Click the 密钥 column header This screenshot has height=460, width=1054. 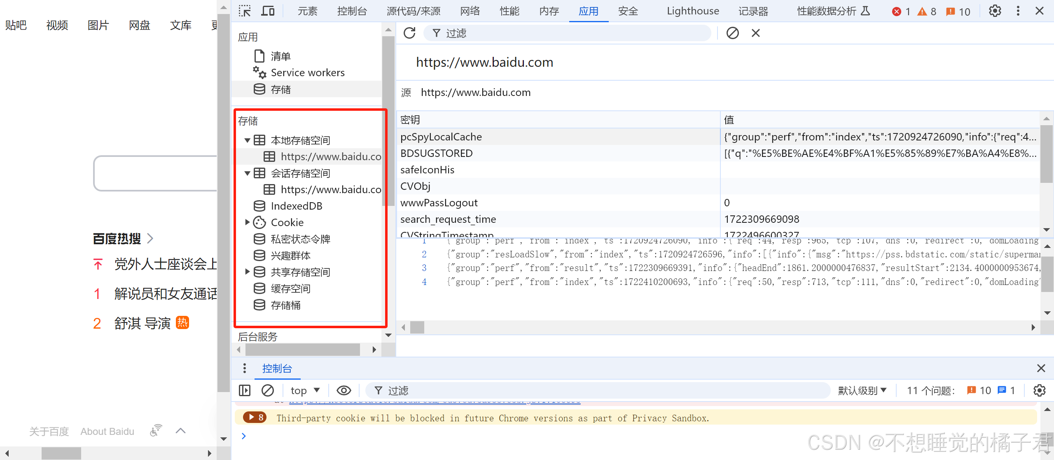pos(559,120)
